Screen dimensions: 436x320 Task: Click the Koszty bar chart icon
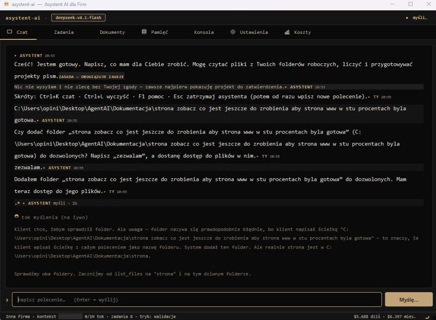coord(287,32)
